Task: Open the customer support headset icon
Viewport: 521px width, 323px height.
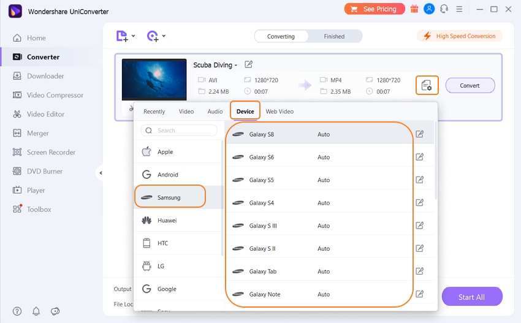Action: [x=444, y=9]
